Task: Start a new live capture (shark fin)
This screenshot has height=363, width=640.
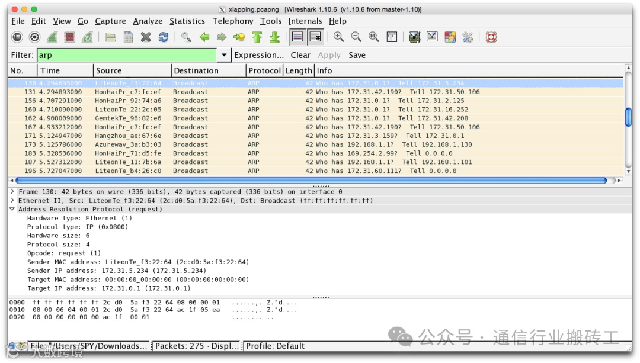Action: (x=52, y=37)
